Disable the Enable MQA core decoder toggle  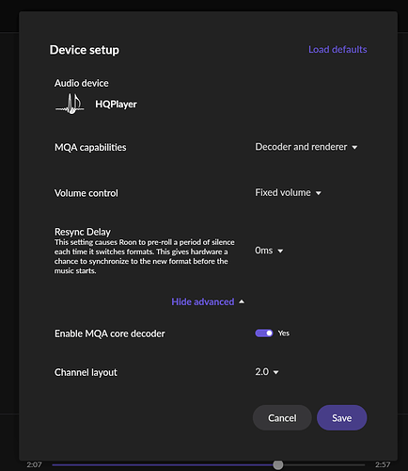click(264, 333)
